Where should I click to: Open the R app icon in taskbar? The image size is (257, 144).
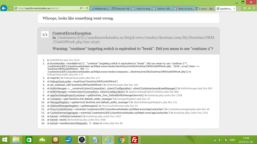(82, 140)
